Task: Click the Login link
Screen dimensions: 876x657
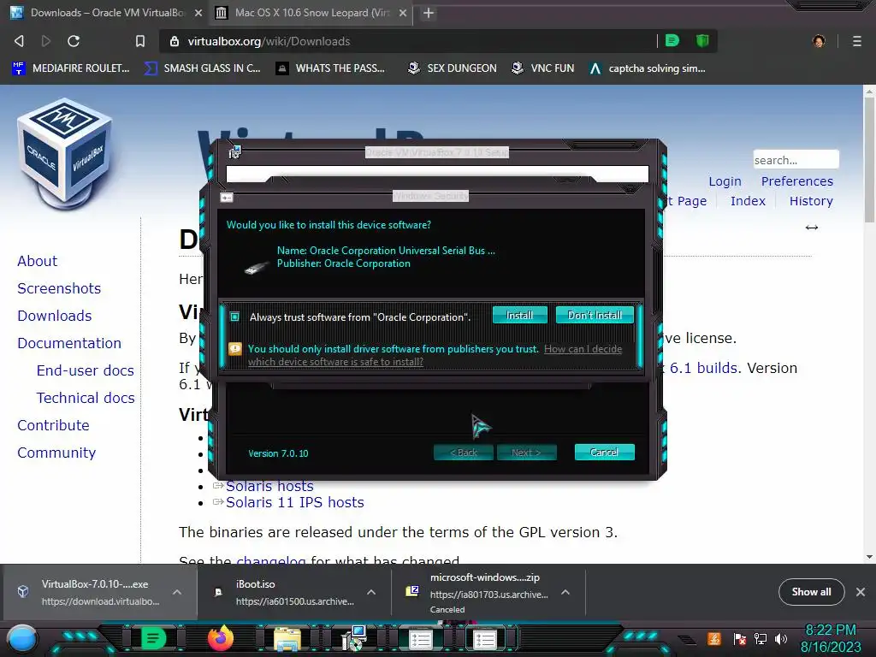Action: [725, 181]
